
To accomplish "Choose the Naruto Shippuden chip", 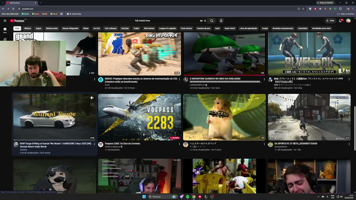I will [x=70, y=28].
